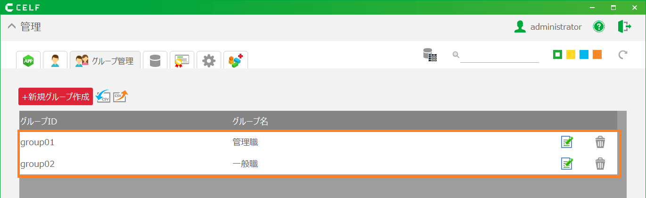
Task: Delete group01 using its trash icon
Action: tap(600, 142)
